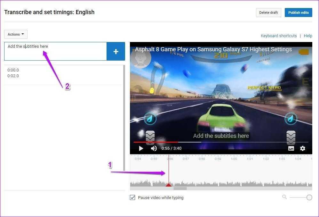
Task: Play the video with the play icon
Action: [x=141, y=148]
